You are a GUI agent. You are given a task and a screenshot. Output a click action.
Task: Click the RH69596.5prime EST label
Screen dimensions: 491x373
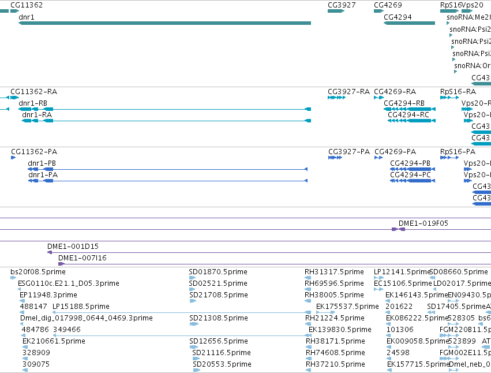tap(334, 284)
